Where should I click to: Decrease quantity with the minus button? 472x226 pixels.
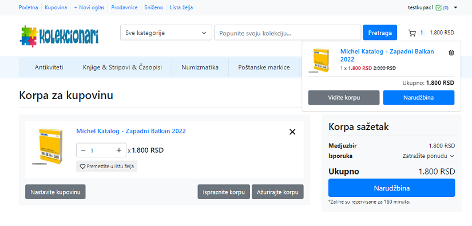point(84,150)
